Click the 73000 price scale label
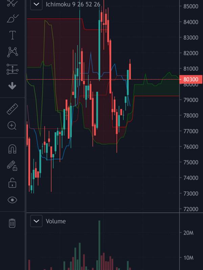This screenshot has width=203, height=270. point(191,193)
